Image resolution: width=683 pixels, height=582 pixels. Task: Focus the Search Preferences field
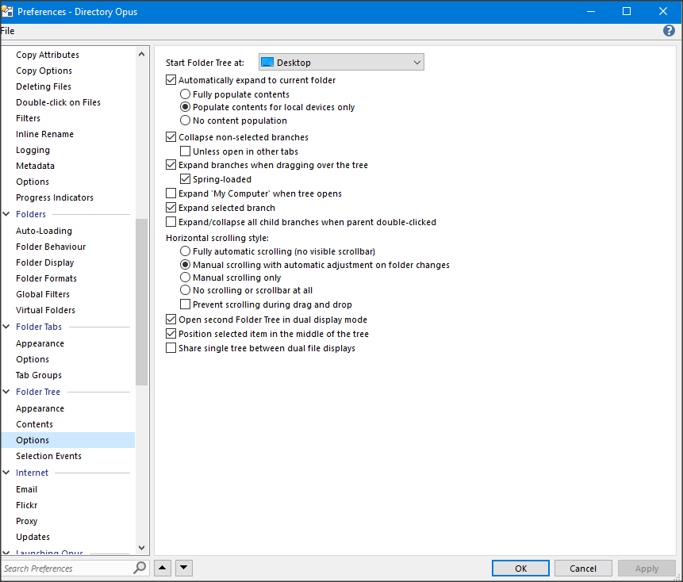tap(67, 568)
